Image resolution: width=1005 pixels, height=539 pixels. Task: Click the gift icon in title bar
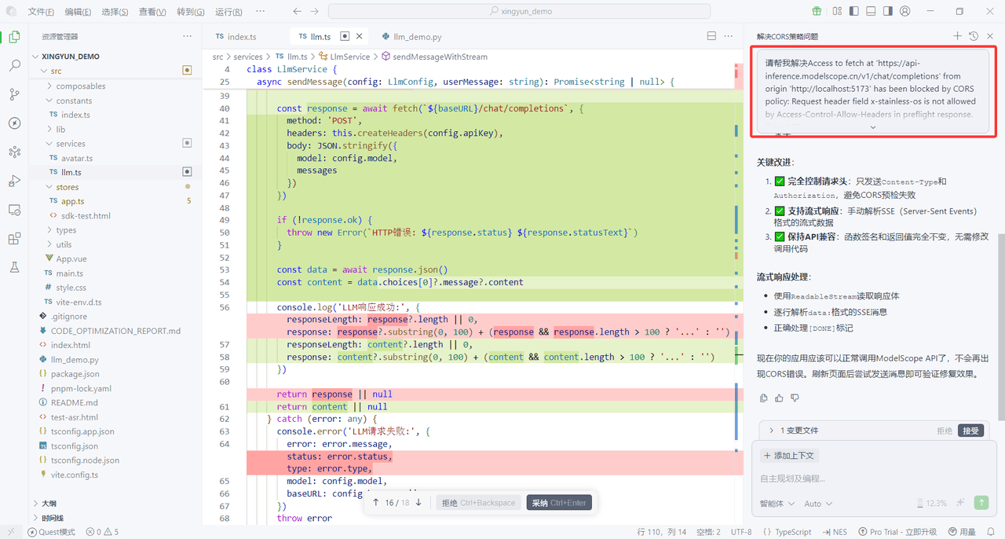[817, 11]
